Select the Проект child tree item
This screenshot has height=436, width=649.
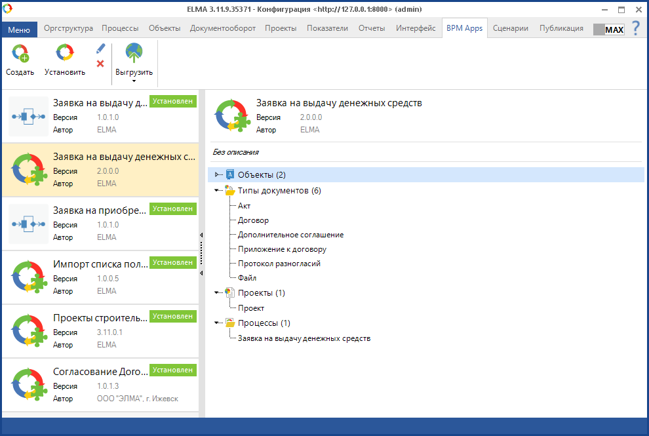point(251,308)
